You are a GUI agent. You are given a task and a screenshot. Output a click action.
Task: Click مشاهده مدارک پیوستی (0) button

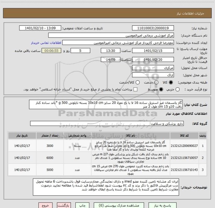point(119,205)
